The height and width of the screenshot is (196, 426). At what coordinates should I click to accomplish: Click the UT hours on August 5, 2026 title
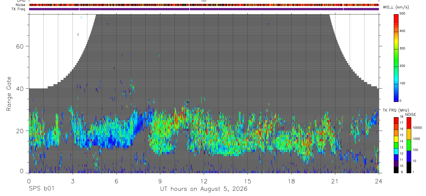point(204,189)
